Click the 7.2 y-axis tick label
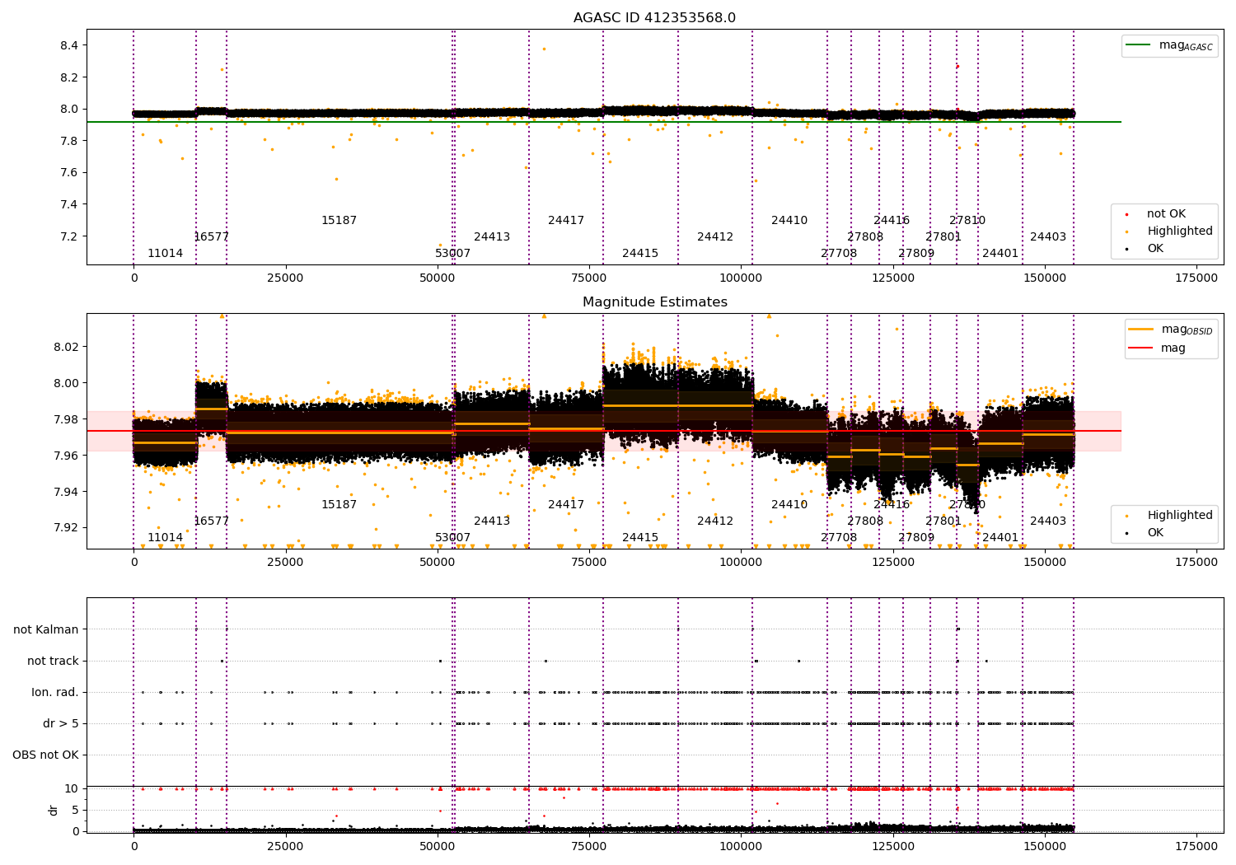This screenshot has width=1236, height=865. 69,236
